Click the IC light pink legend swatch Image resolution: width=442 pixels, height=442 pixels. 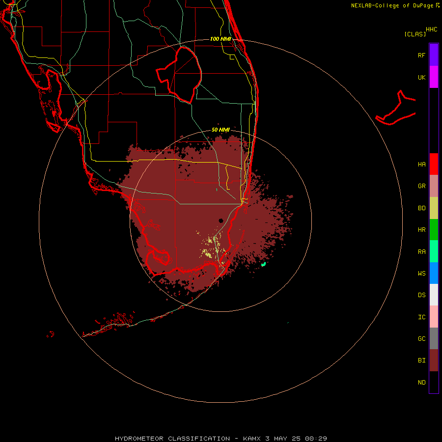[x=434, y=317]
